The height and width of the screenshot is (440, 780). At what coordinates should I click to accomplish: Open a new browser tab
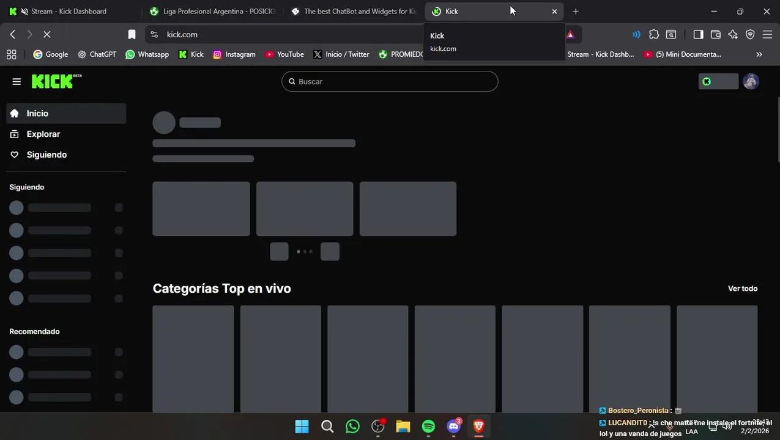(575, 11)
